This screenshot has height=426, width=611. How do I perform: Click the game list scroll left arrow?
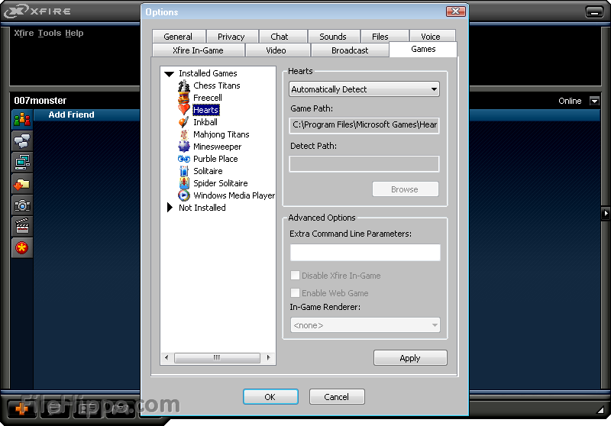[166, 357]
